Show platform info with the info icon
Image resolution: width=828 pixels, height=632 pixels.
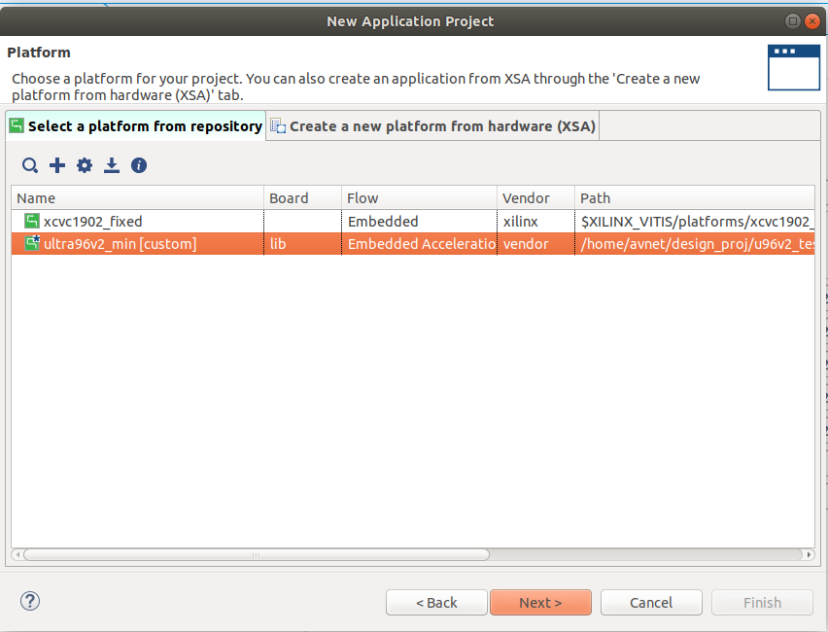(139, 165)
